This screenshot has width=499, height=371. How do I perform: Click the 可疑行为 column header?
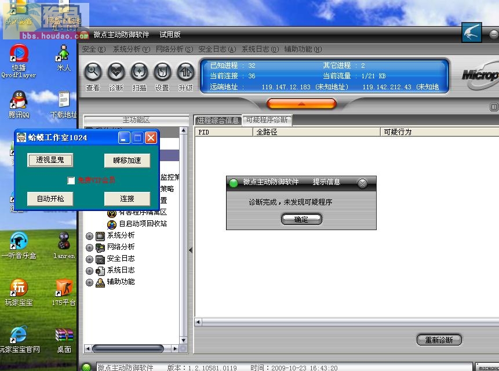click(440, 132)
